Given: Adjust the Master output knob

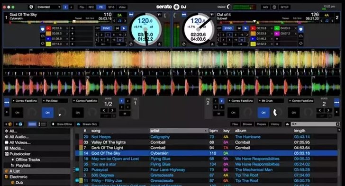Looking at the screenshot, I should [229, 7].
